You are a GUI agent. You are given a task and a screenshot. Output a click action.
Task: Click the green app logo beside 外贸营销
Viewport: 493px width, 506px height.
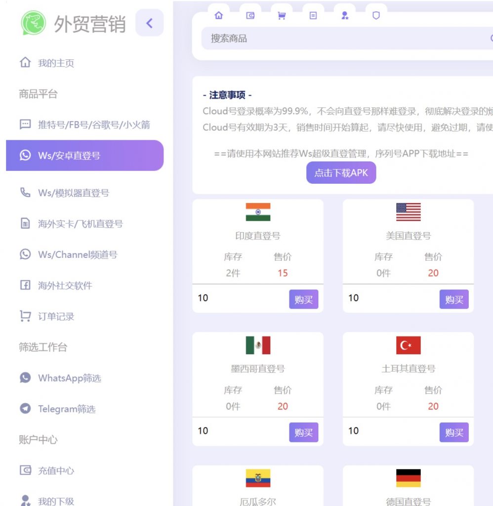pos(33,23)
